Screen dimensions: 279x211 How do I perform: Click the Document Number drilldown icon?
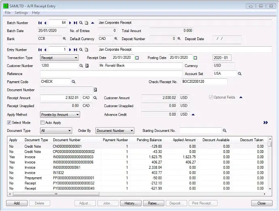point(95,90)
